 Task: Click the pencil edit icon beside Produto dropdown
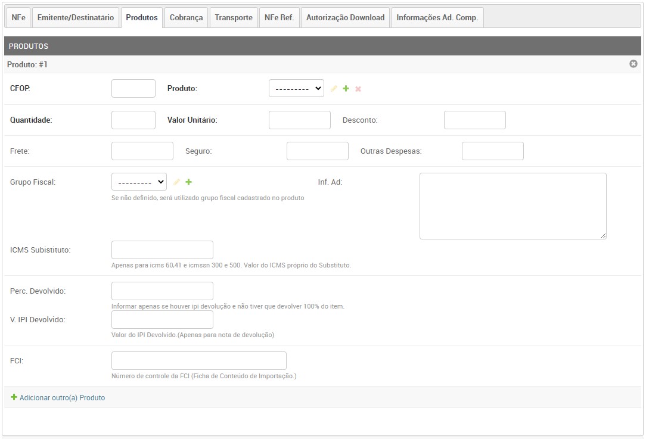click(x=334, y=89)
